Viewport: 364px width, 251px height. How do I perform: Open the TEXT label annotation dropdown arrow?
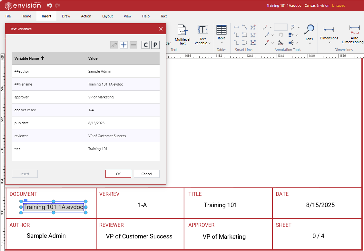(x=299, y=27)
